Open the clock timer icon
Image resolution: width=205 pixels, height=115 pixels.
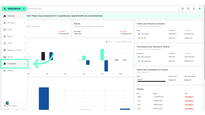[x=188, y=9]
